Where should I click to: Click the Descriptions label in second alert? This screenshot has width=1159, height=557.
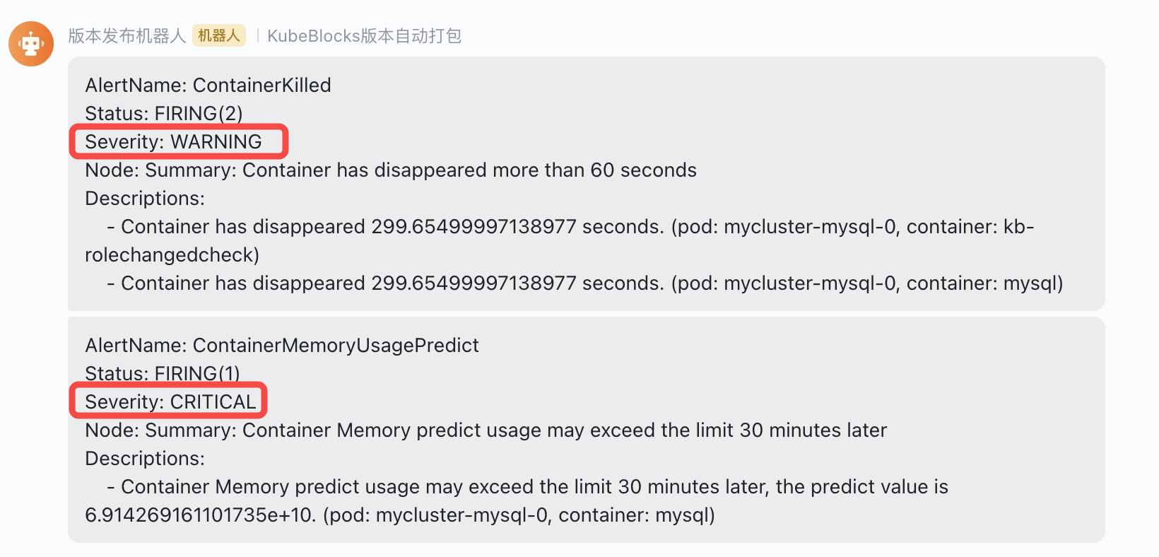click(145, 458)
